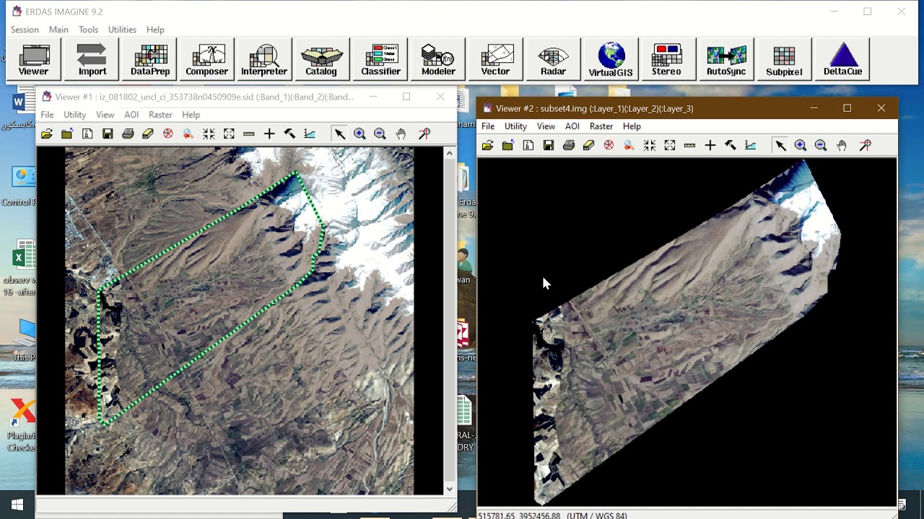Open the VirtualGIS module
The height and width of the screenshot is (519, 924).
[x=611, y=59]
